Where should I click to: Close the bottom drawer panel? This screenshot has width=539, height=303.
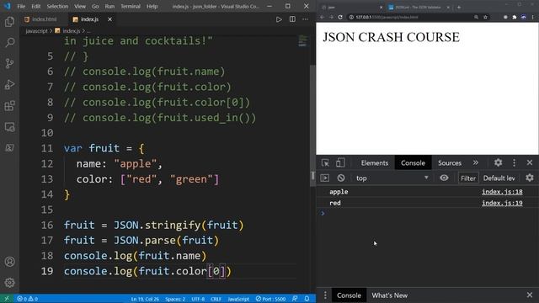tap(530, 295)
